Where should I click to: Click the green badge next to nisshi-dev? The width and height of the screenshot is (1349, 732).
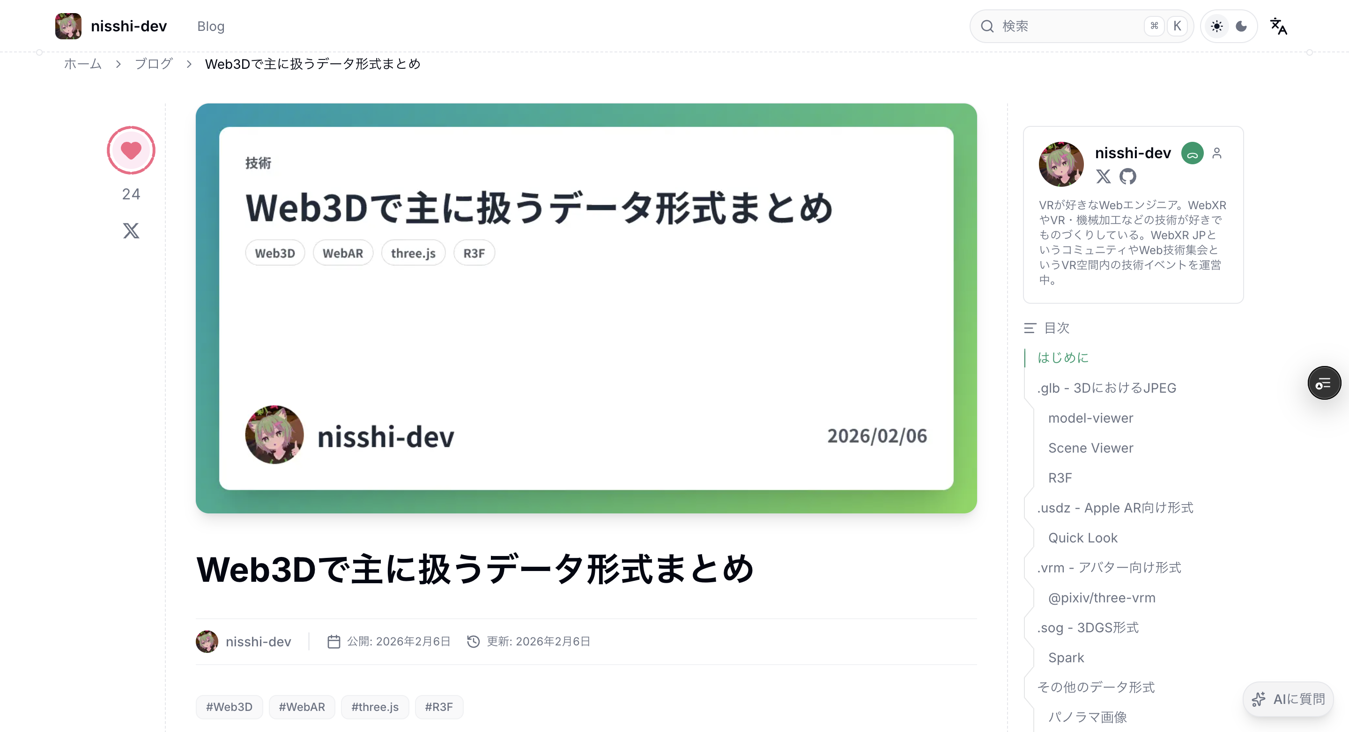coord(1192,154)
